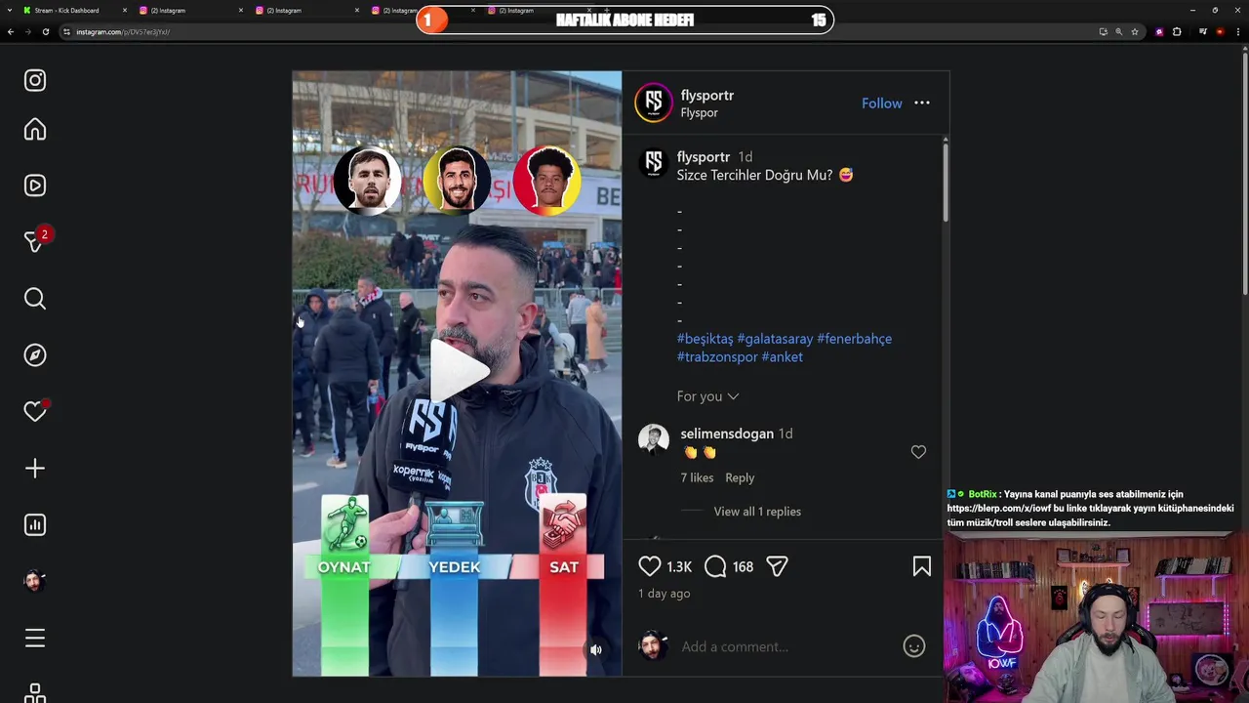The height and width of the screenshot is (703, 1249).
Task: Click the browser Forward arrow
Action: (x=27, y=32)
